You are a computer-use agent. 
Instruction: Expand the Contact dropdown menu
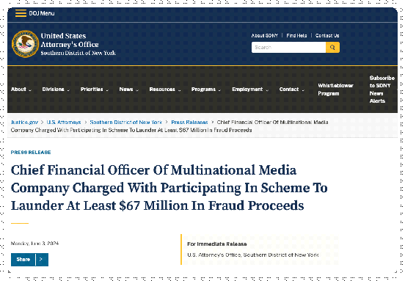(x=291, y=90)
